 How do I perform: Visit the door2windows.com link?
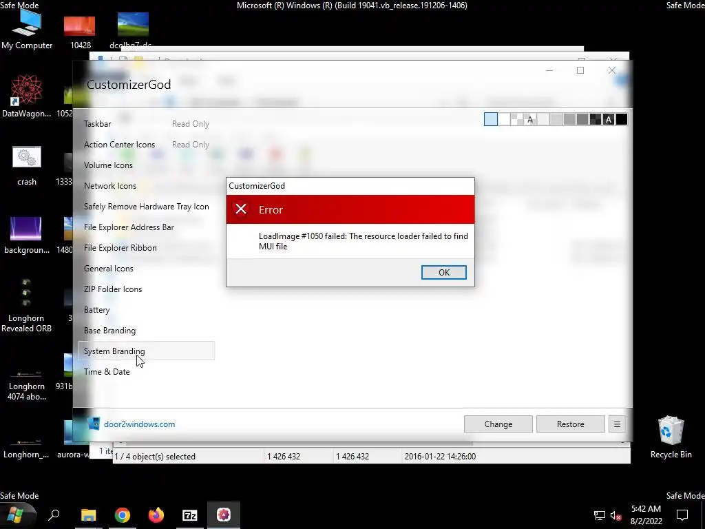pos(139,424)
